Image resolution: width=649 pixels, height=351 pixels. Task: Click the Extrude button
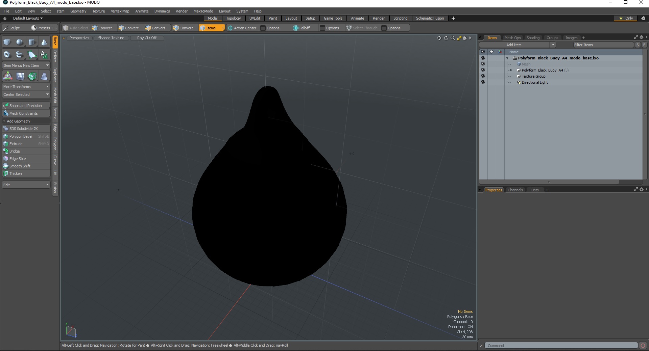26,144
